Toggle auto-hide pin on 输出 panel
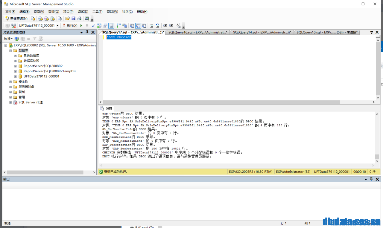The width and height of the screenshot is (383, 228). [x=371, y=179]
